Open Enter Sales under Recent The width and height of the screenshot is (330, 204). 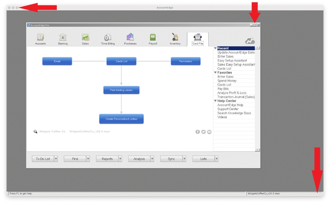point(225,57)
